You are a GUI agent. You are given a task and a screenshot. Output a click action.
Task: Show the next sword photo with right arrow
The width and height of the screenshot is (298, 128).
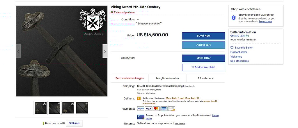click(105, 51)
